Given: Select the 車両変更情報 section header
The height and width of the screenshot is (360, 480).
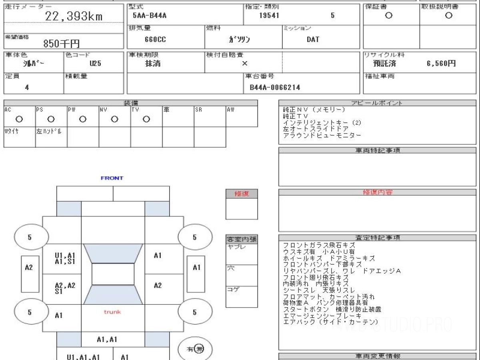Looking at the screenshot, I should pos(377,356).
